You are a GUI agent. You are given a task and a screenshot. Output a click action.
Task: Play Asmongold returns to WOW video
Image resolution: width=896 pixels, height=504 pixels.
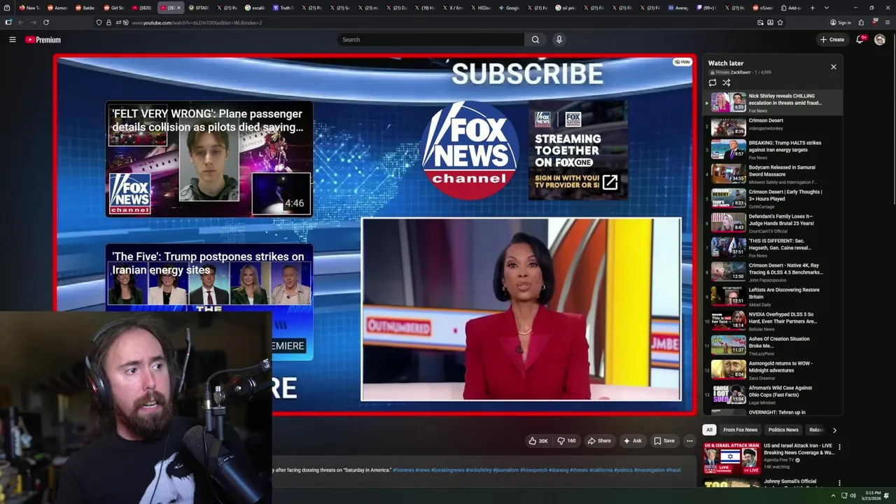[773, 370]
